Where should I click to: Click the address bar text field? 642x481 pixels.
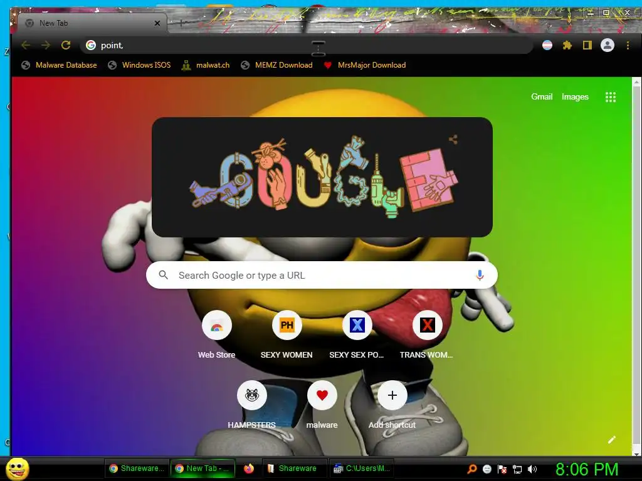pyautogui.click(x=307, y=45)
